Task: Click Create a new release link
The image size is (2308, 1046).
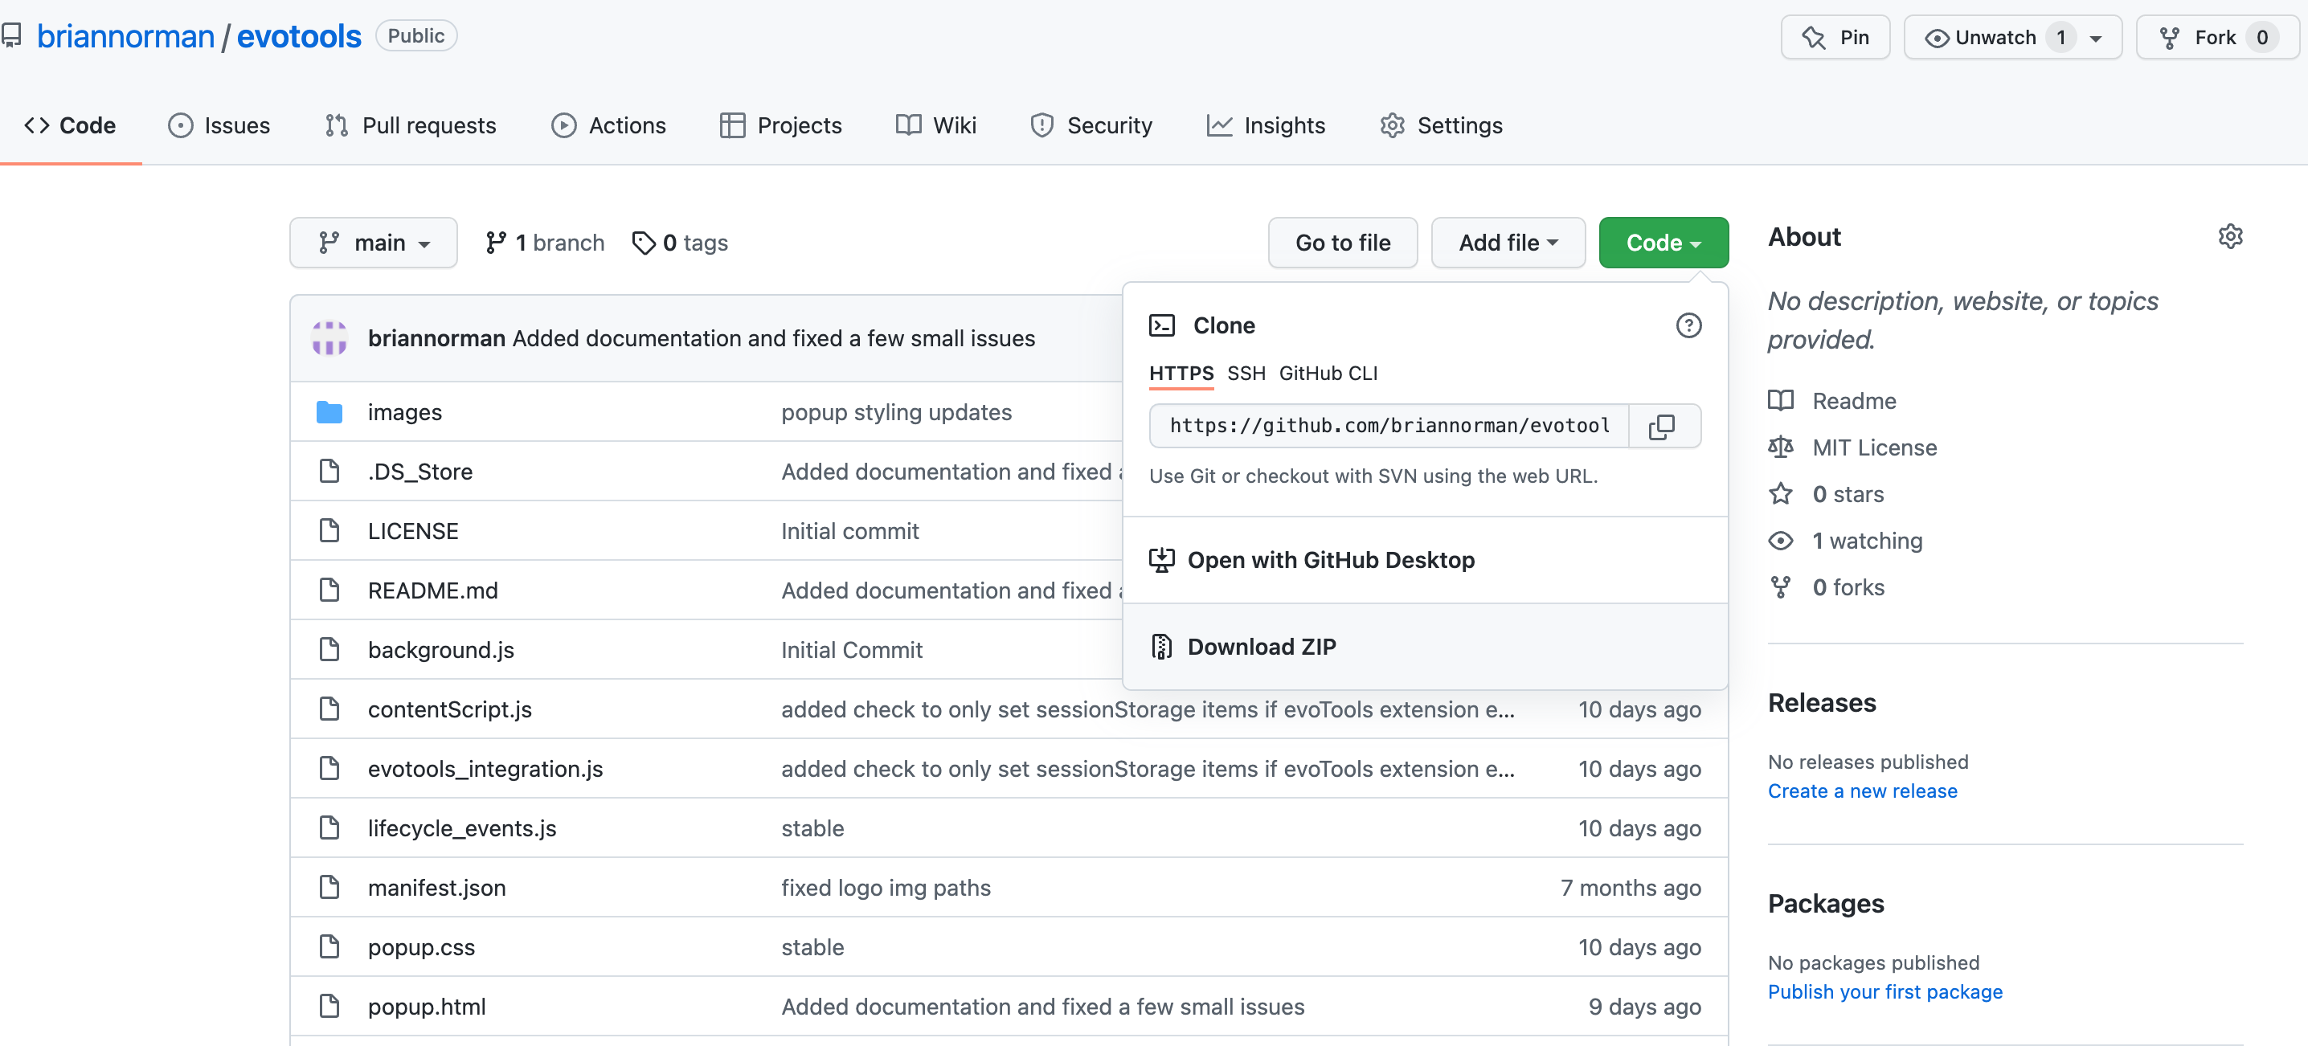Action: [1862, 791]
